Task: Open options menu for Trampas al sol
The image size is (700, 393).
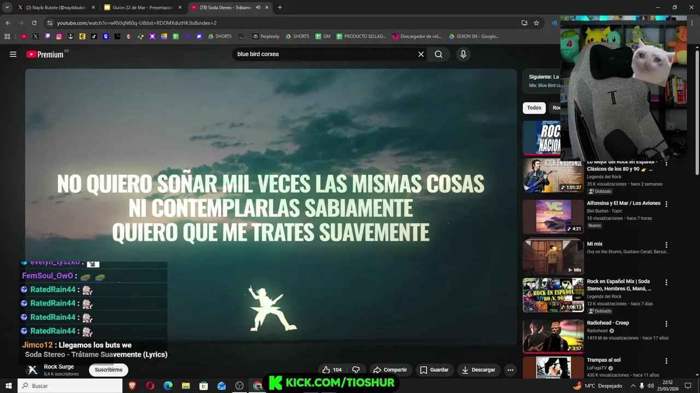Action: point(666,361)
